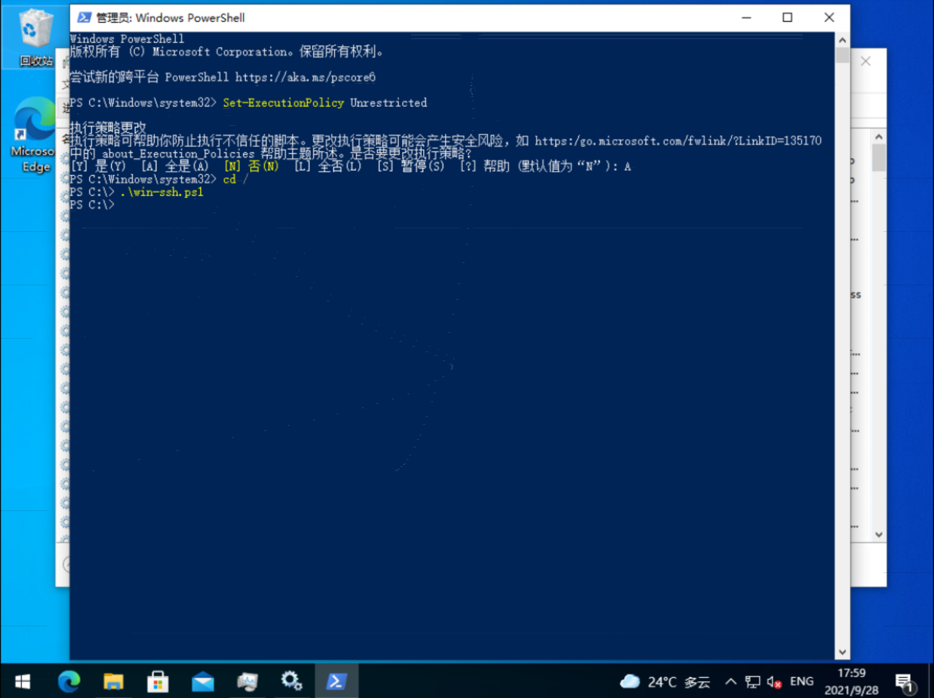This screenshot has width=934, height=698.
Task: Expand hidden system tray icons chevron
Action: click(x=731, y=682)
